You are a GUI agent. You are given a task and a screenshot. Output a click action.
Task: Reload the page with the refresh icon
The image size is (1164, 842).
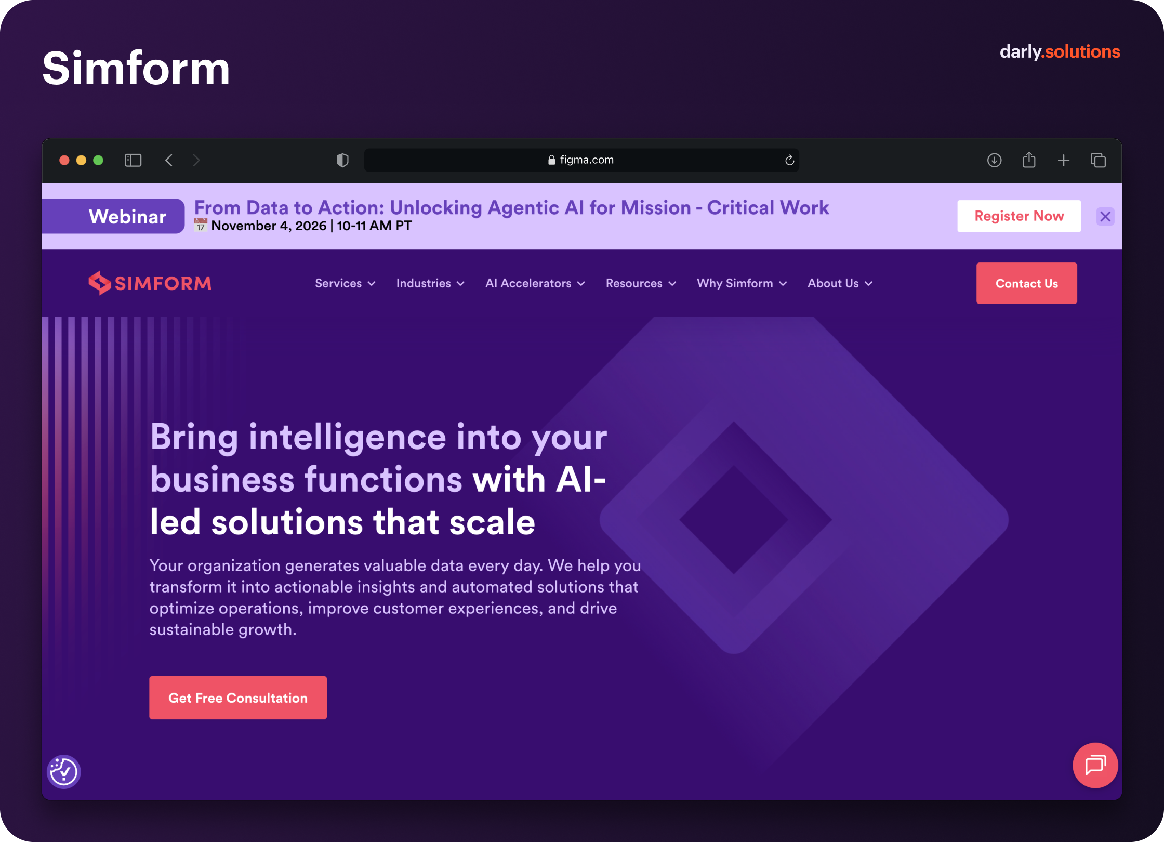tap(789, 160)
